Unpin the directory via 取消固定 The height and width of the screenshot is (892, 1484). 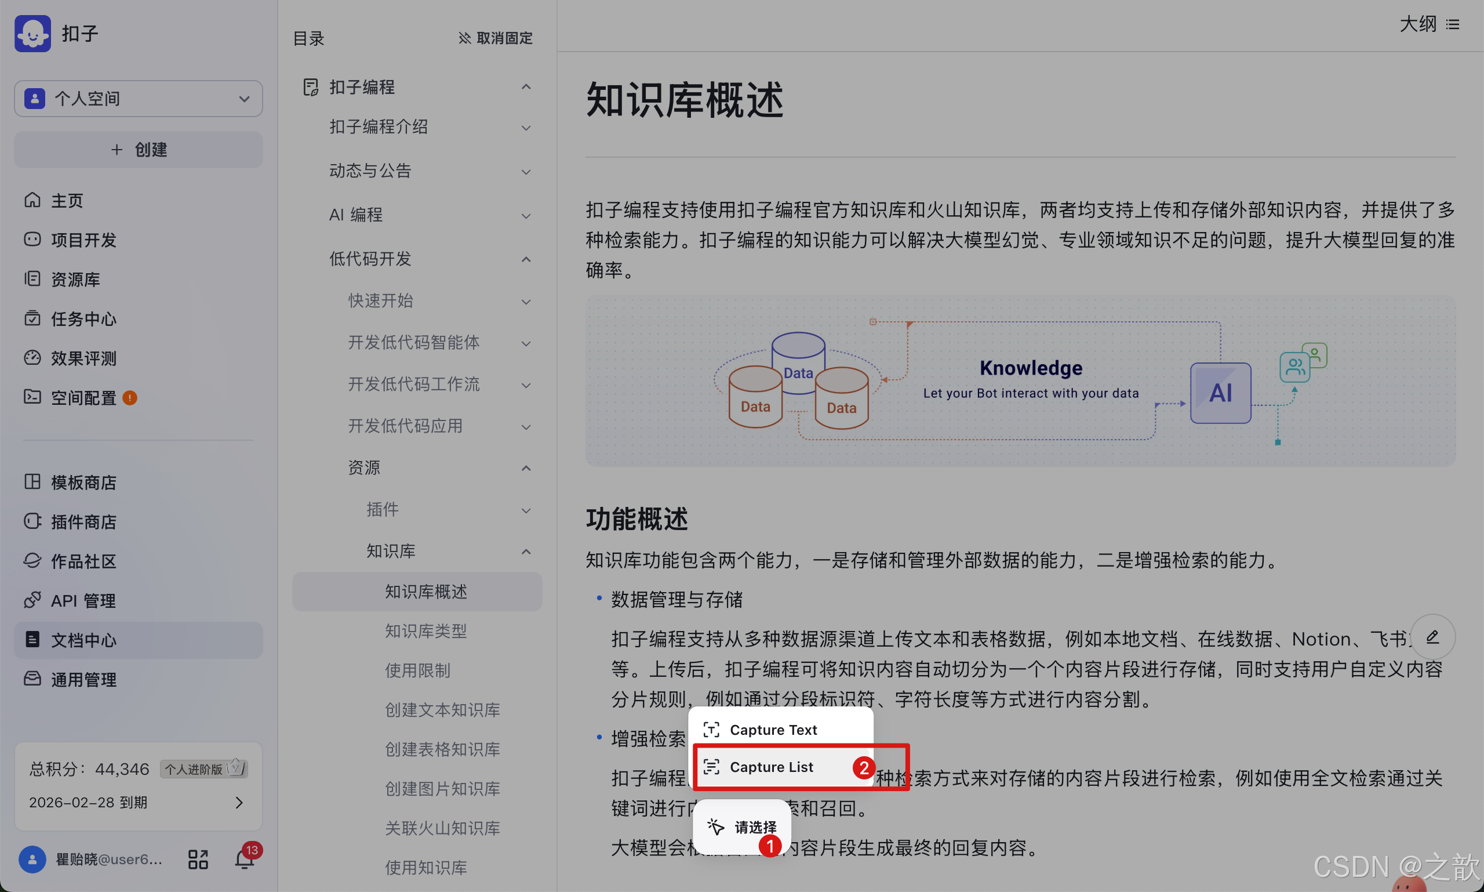(x=494, y=38)
